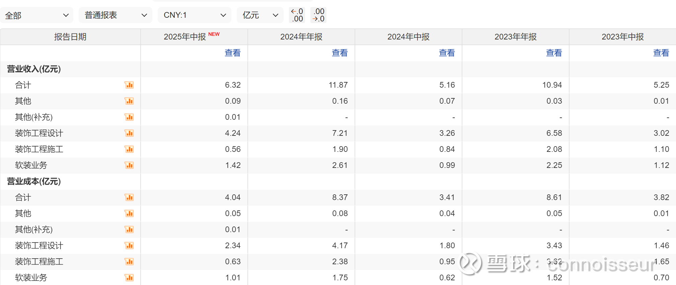676x285 pixels.
Task: Click the revenue total value 11.87
Action: 338,85
